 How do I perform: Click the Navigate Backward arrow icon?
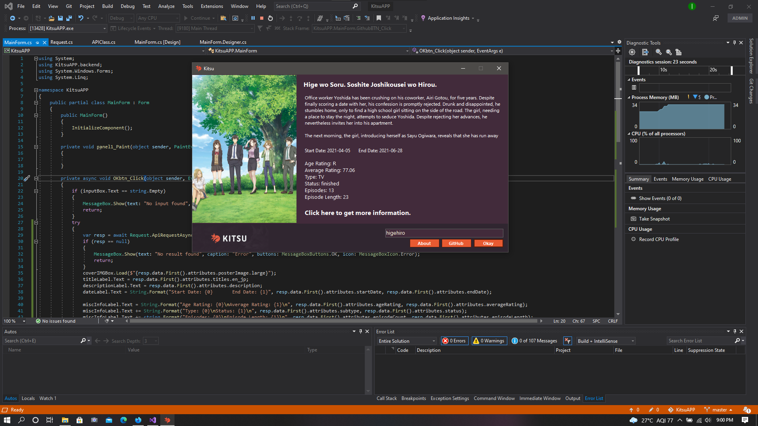pyautogui.click(x=13, y=18)
